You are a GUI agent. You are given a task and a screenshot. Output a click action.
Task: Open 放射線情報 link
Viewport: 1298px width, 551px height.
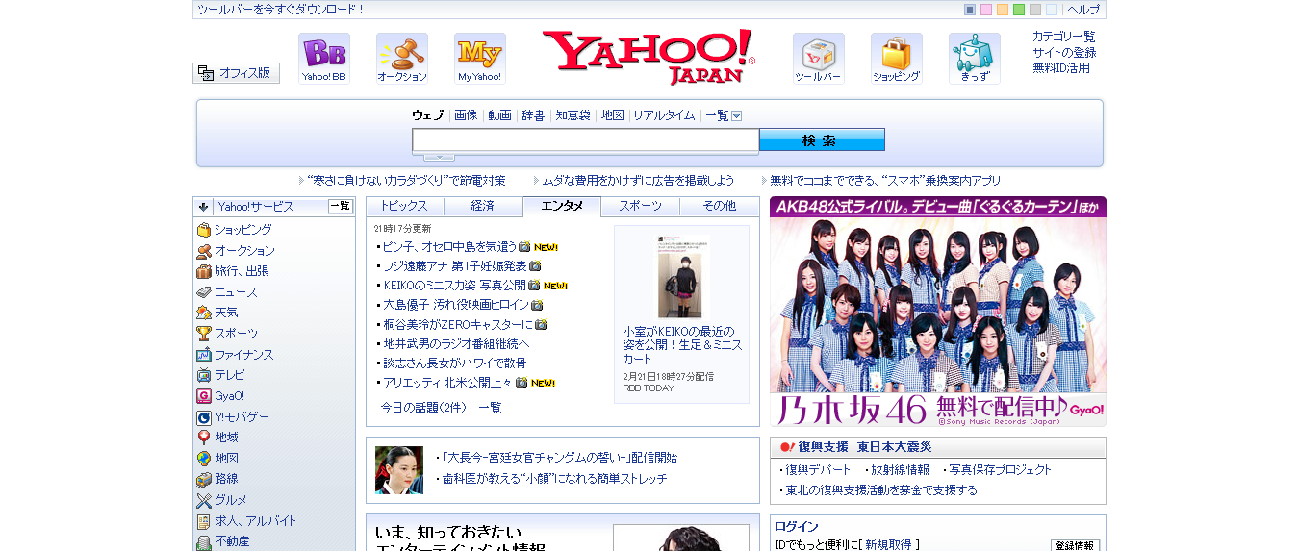point(900,470)
